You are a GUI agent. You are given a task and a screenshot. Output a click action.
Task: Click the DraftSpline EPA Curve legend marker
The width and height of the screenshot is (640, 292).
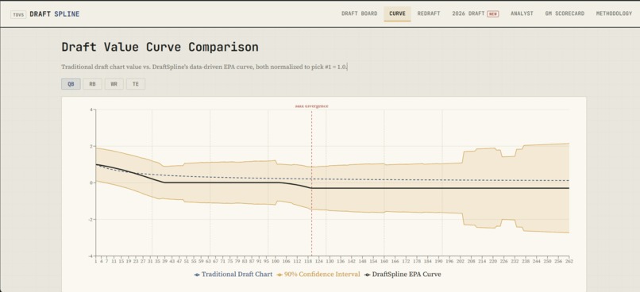[x=368, y=275]
